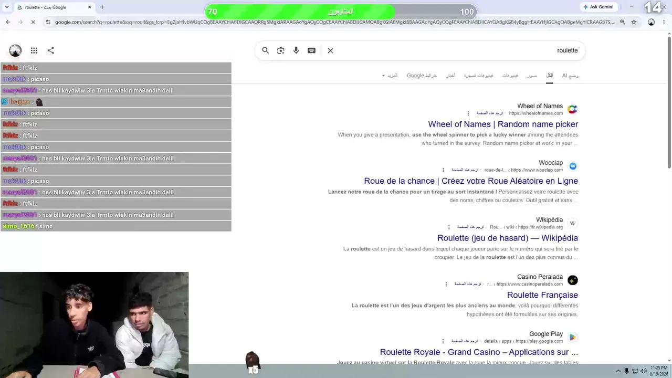Open a new browser tab

tap(102, 7)
